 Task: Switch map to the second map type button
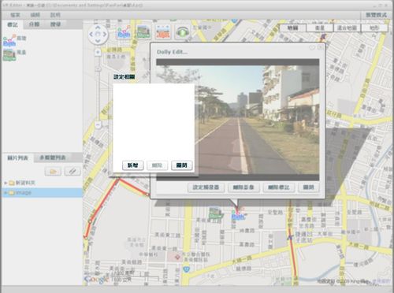click(x=320, y=28)
